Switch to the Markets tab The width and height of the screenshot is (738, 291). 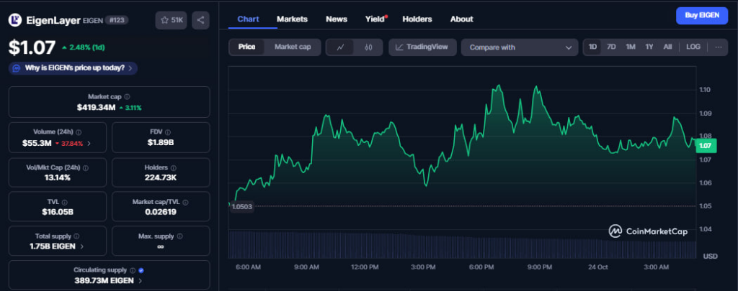[292, 19]
